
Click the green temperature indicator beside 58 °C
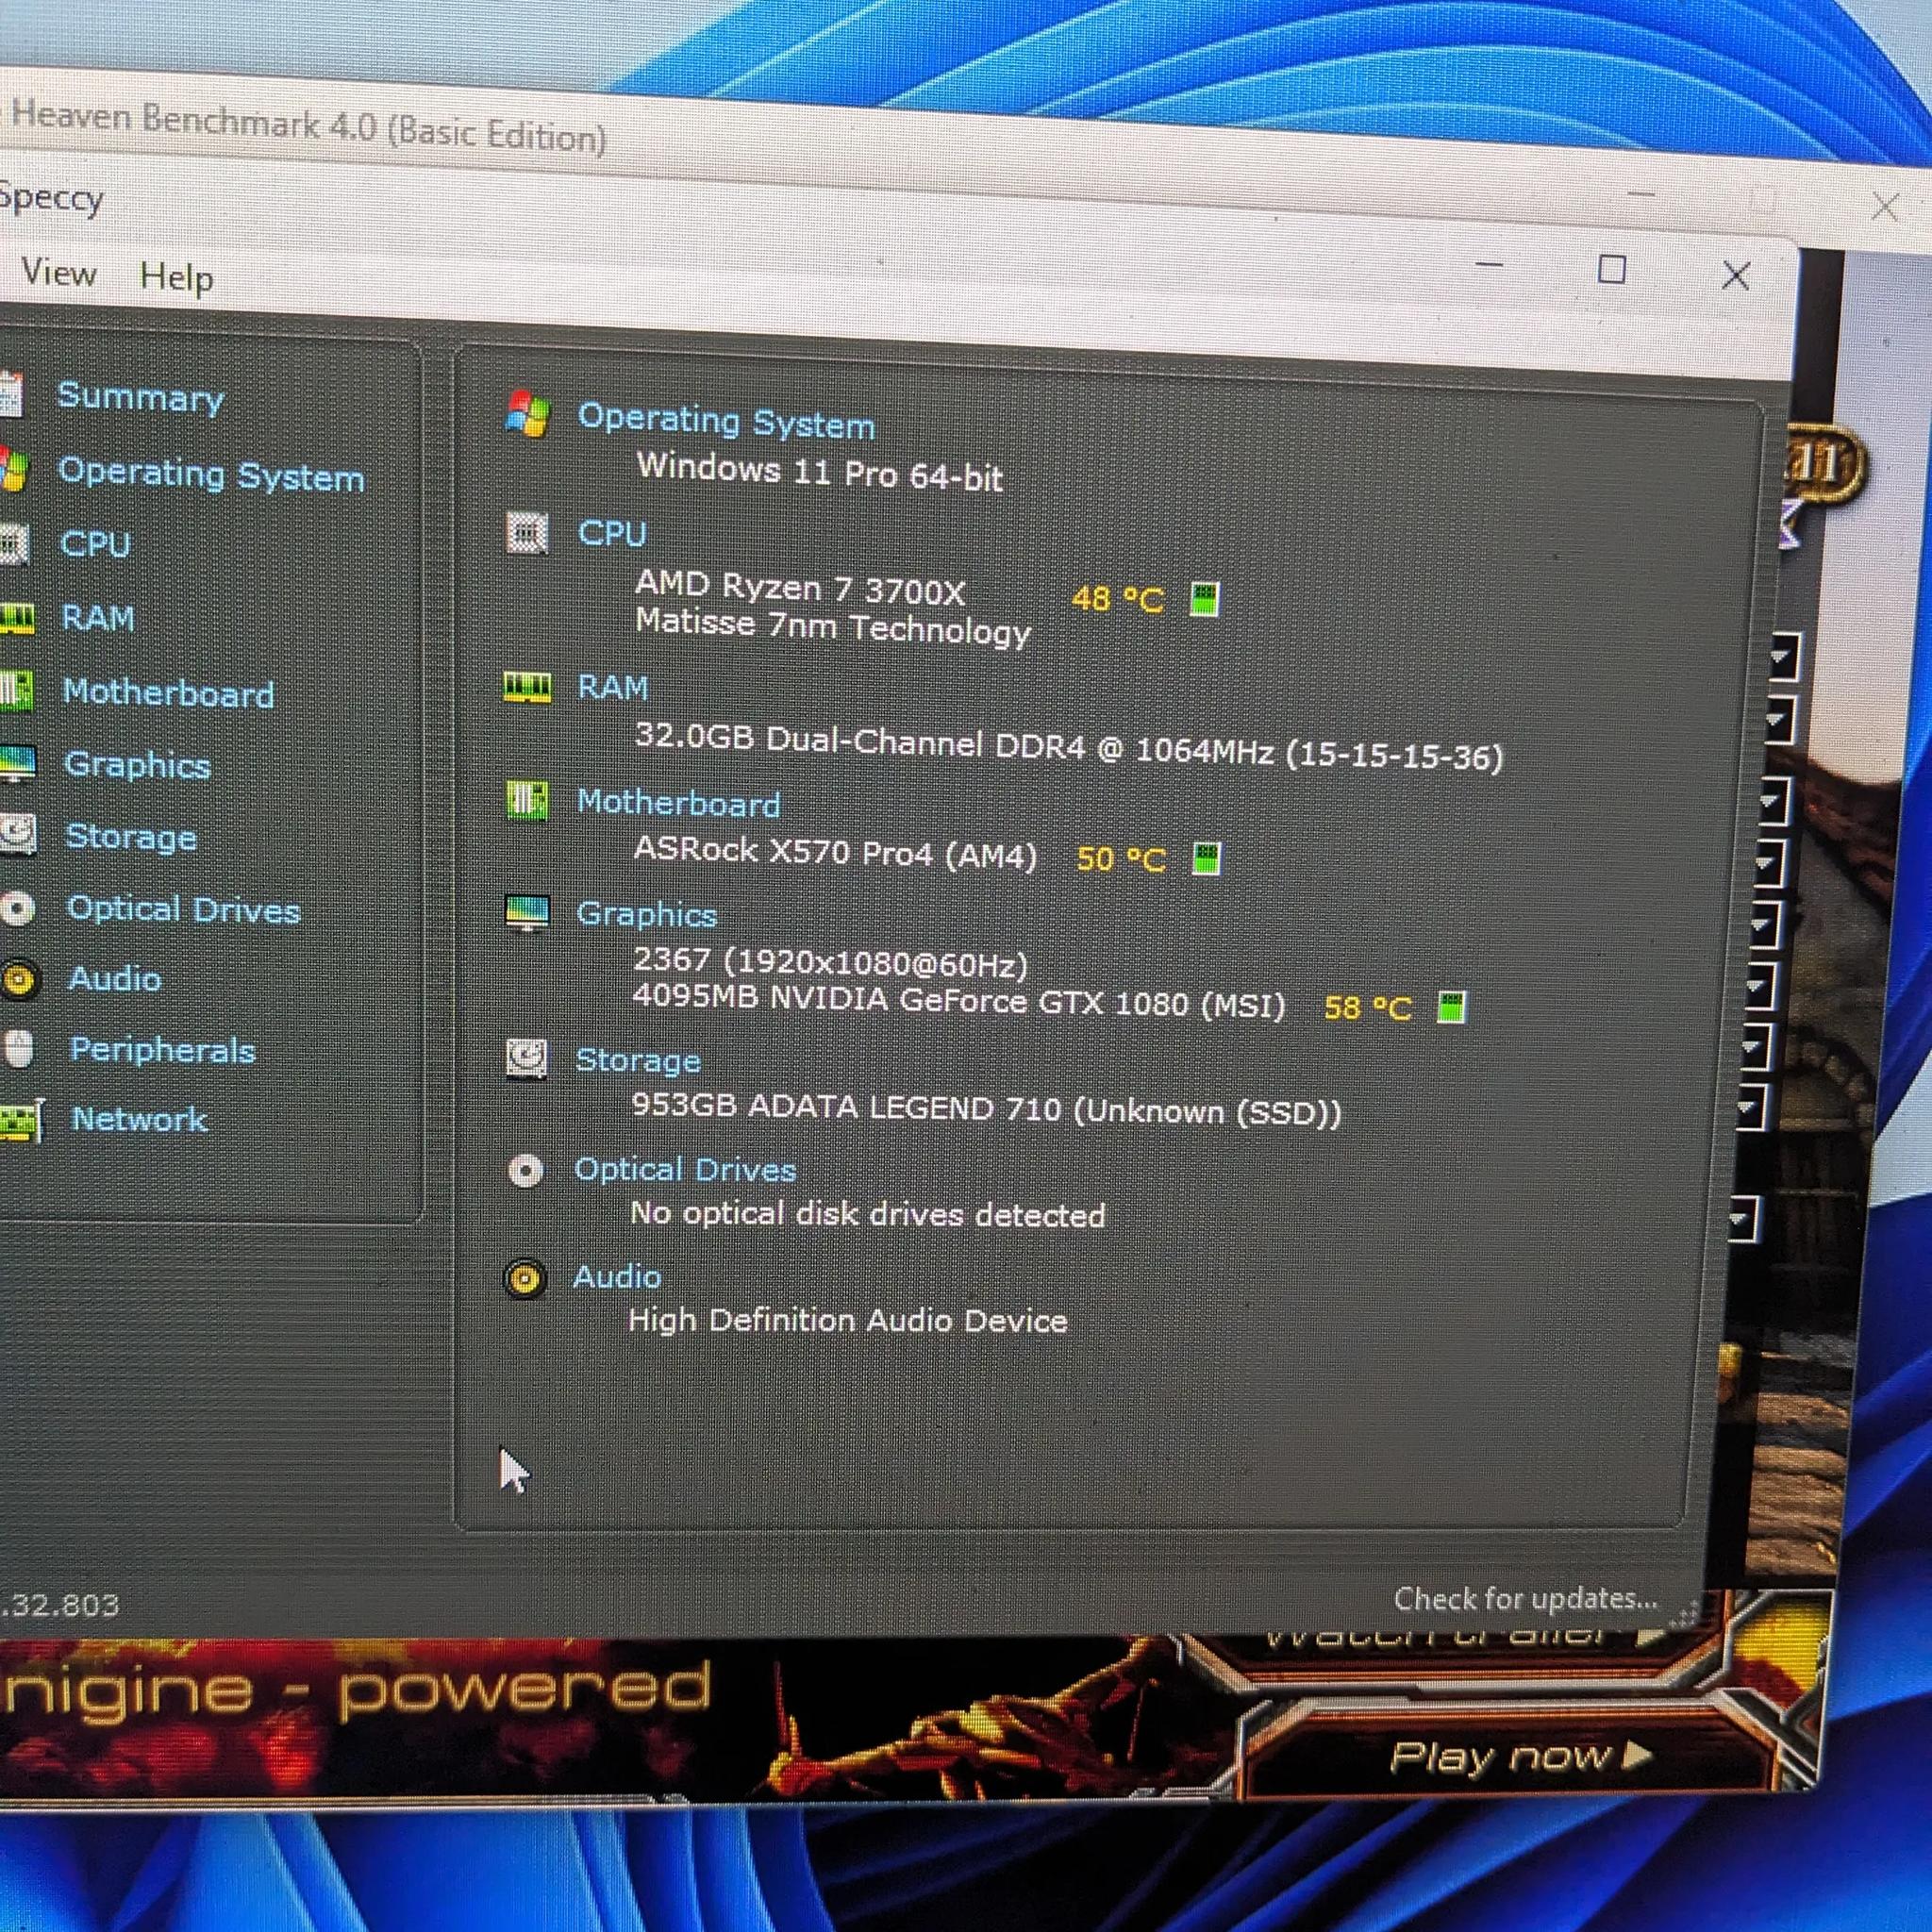point(1451,1007)
